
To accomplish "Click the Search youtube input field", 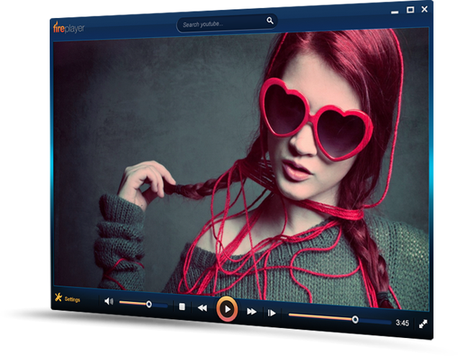I will 220,24.
